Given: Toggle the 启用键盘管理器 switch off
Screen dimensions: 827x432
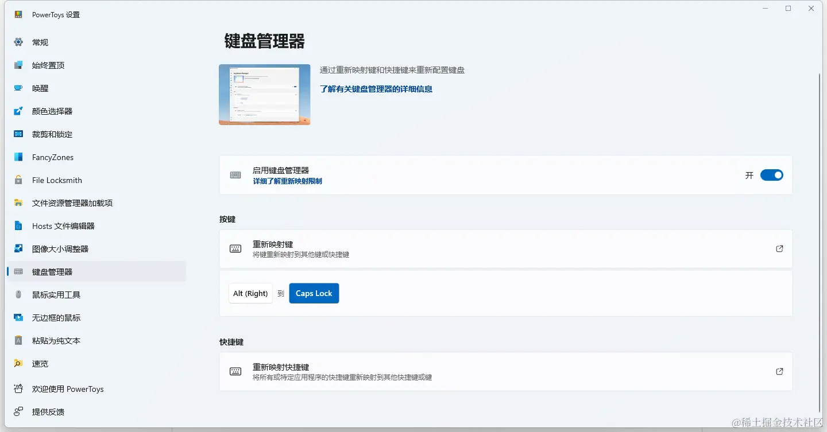Looking at the screenshot, I should tap(771, 176).
